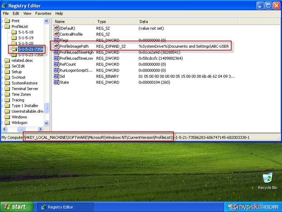This screenshot has height=212, width=282.
Task: Click the Type 1 Installer folder icon
Action: 7,106
